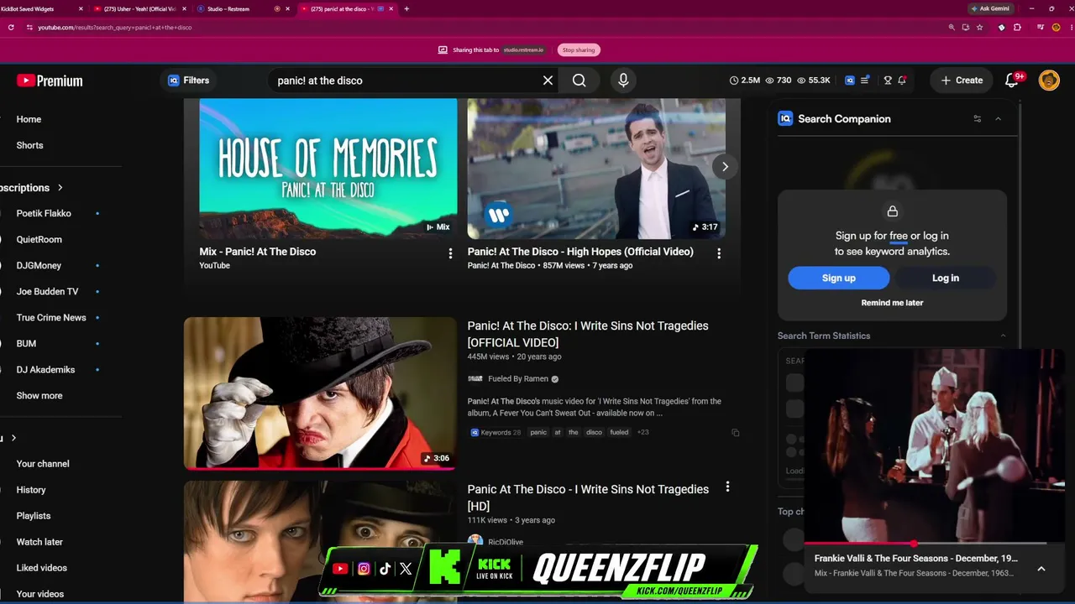Open Your channel in the sidebar

(43, 464)
